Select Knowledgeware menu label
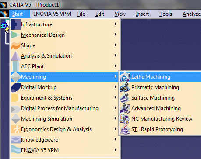 pyautogui.click(x=39, y=140)
